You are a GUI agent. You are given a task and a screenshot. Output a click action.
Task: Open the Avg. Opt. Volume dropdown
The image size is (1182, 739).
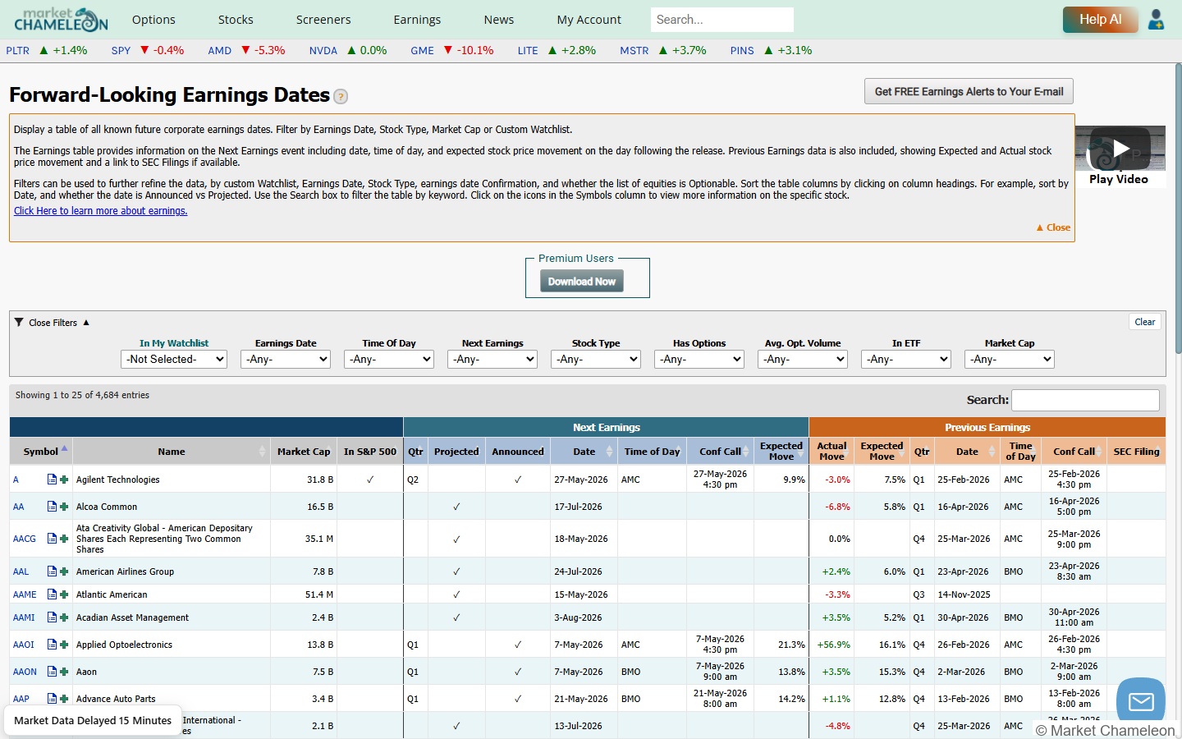[803, 360]
